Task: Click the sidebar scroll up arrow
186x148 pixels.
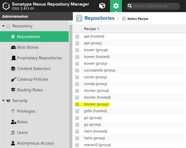Action: tap(71, 23)
